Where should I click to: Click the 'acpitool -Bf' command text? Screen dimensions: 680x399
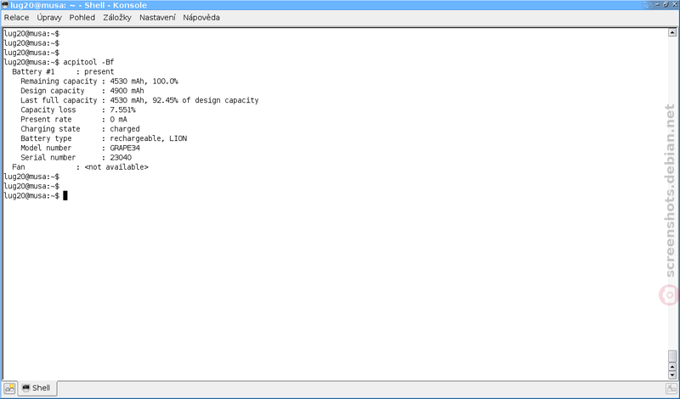click(88, 62)
